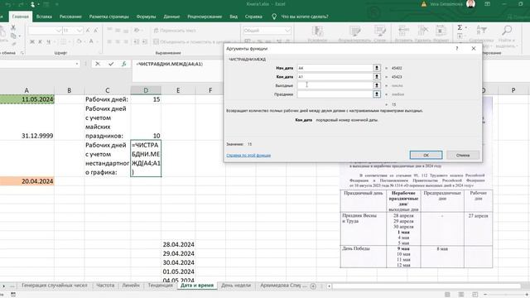Open the font size dropdown
The width and height of the screenshot is (530, 298).
click(x=79, y=31)
